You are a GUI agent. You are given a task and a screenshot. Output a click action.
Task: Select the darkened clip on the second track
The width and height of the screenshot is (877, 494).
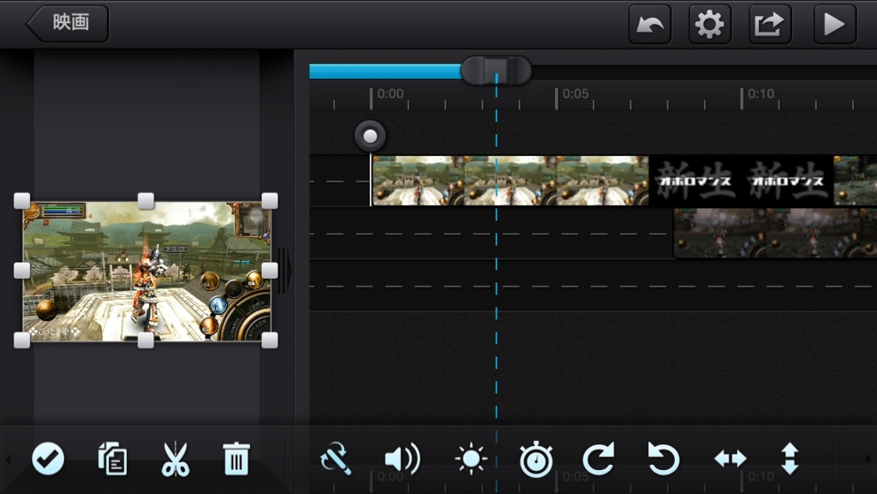pos(775,233)
